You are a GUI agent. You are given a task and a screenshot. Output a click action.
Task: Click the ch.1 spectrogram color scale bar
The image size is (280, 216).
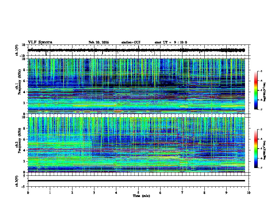coord(256,90)
